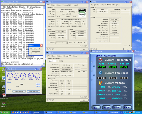Click Hide in Smart Guardian
The width and height of the screenshot is (142, 114).
coord(107,108)
